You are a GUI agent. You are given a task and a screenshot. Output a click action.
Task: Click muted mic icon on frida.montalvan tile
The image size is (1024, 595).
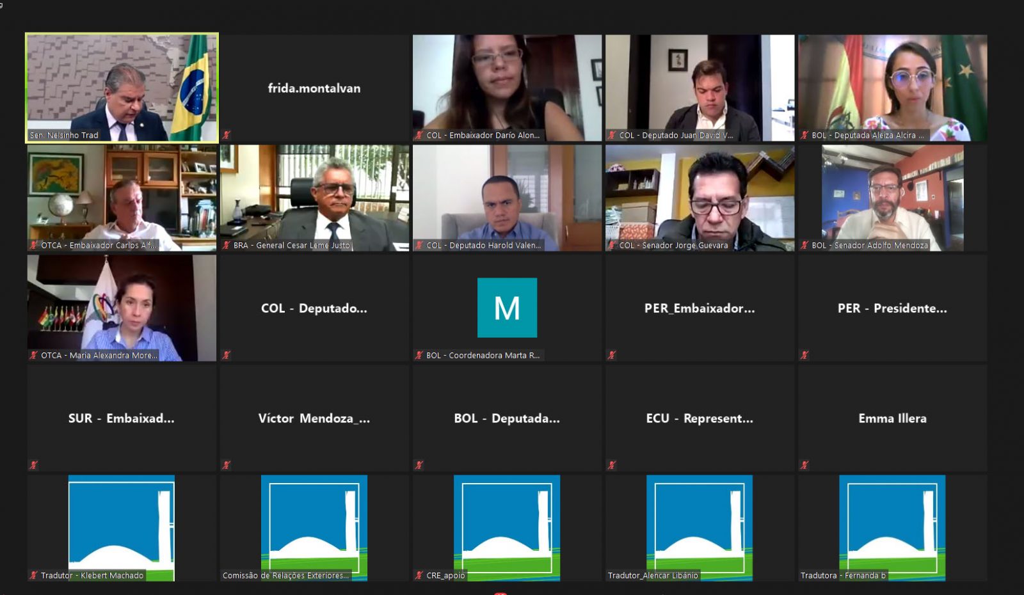coord(226,135)
